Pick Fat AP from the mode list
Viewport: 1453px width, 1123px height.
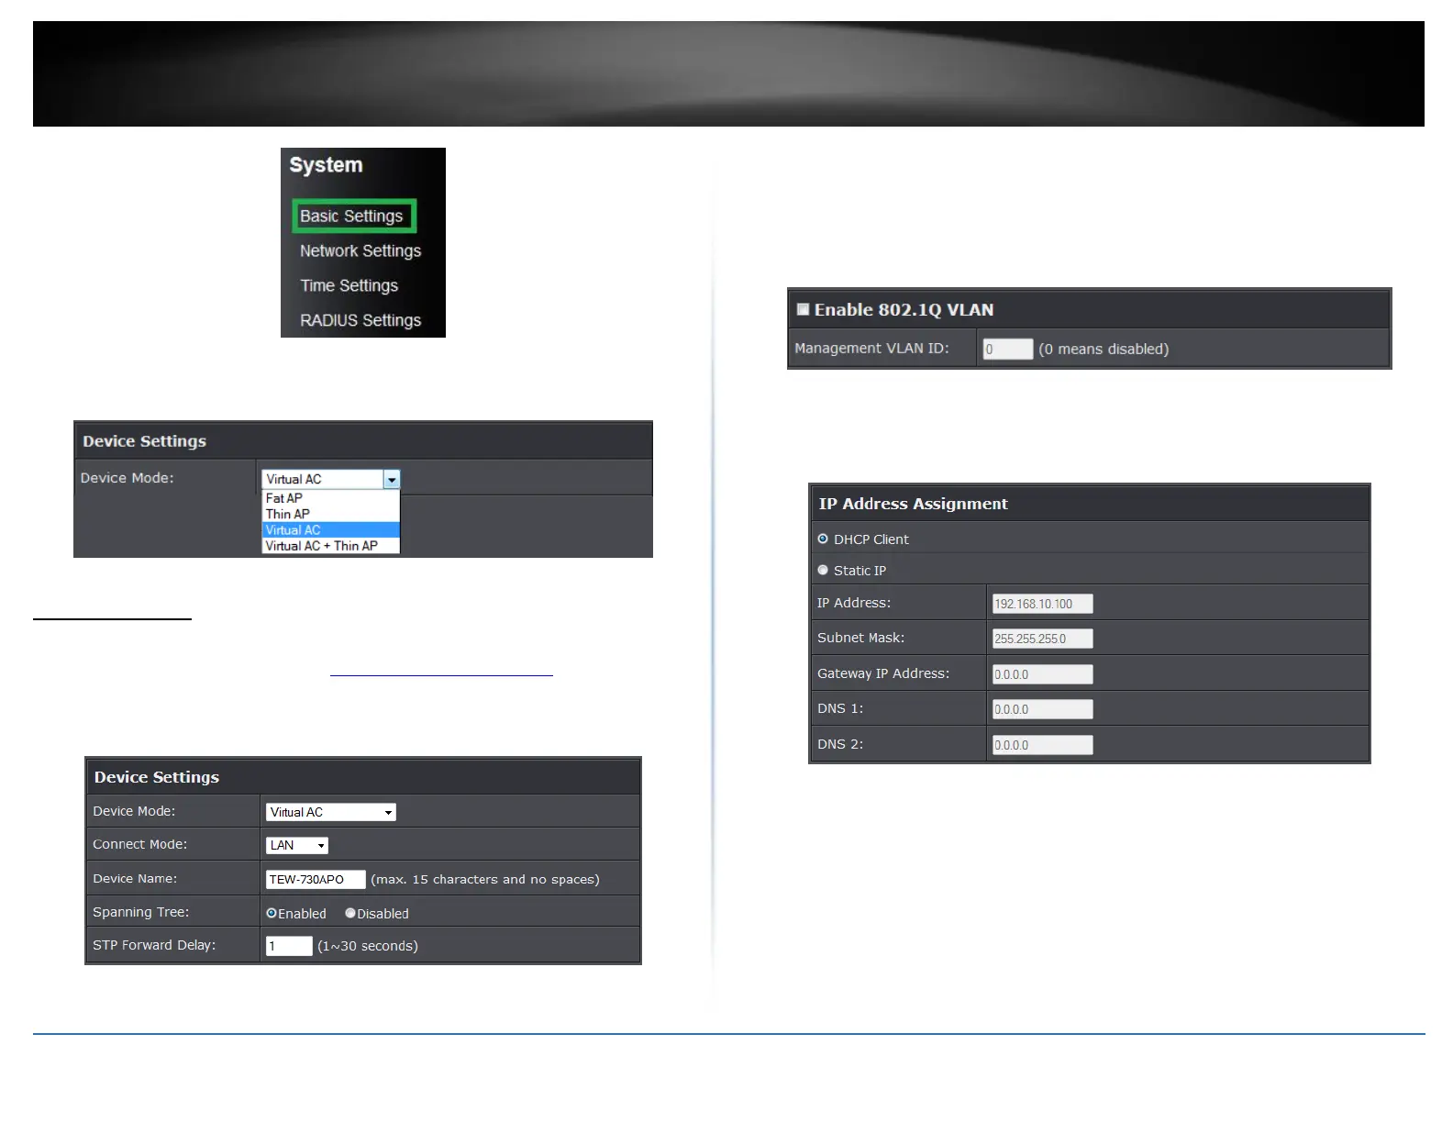point(284,498)
